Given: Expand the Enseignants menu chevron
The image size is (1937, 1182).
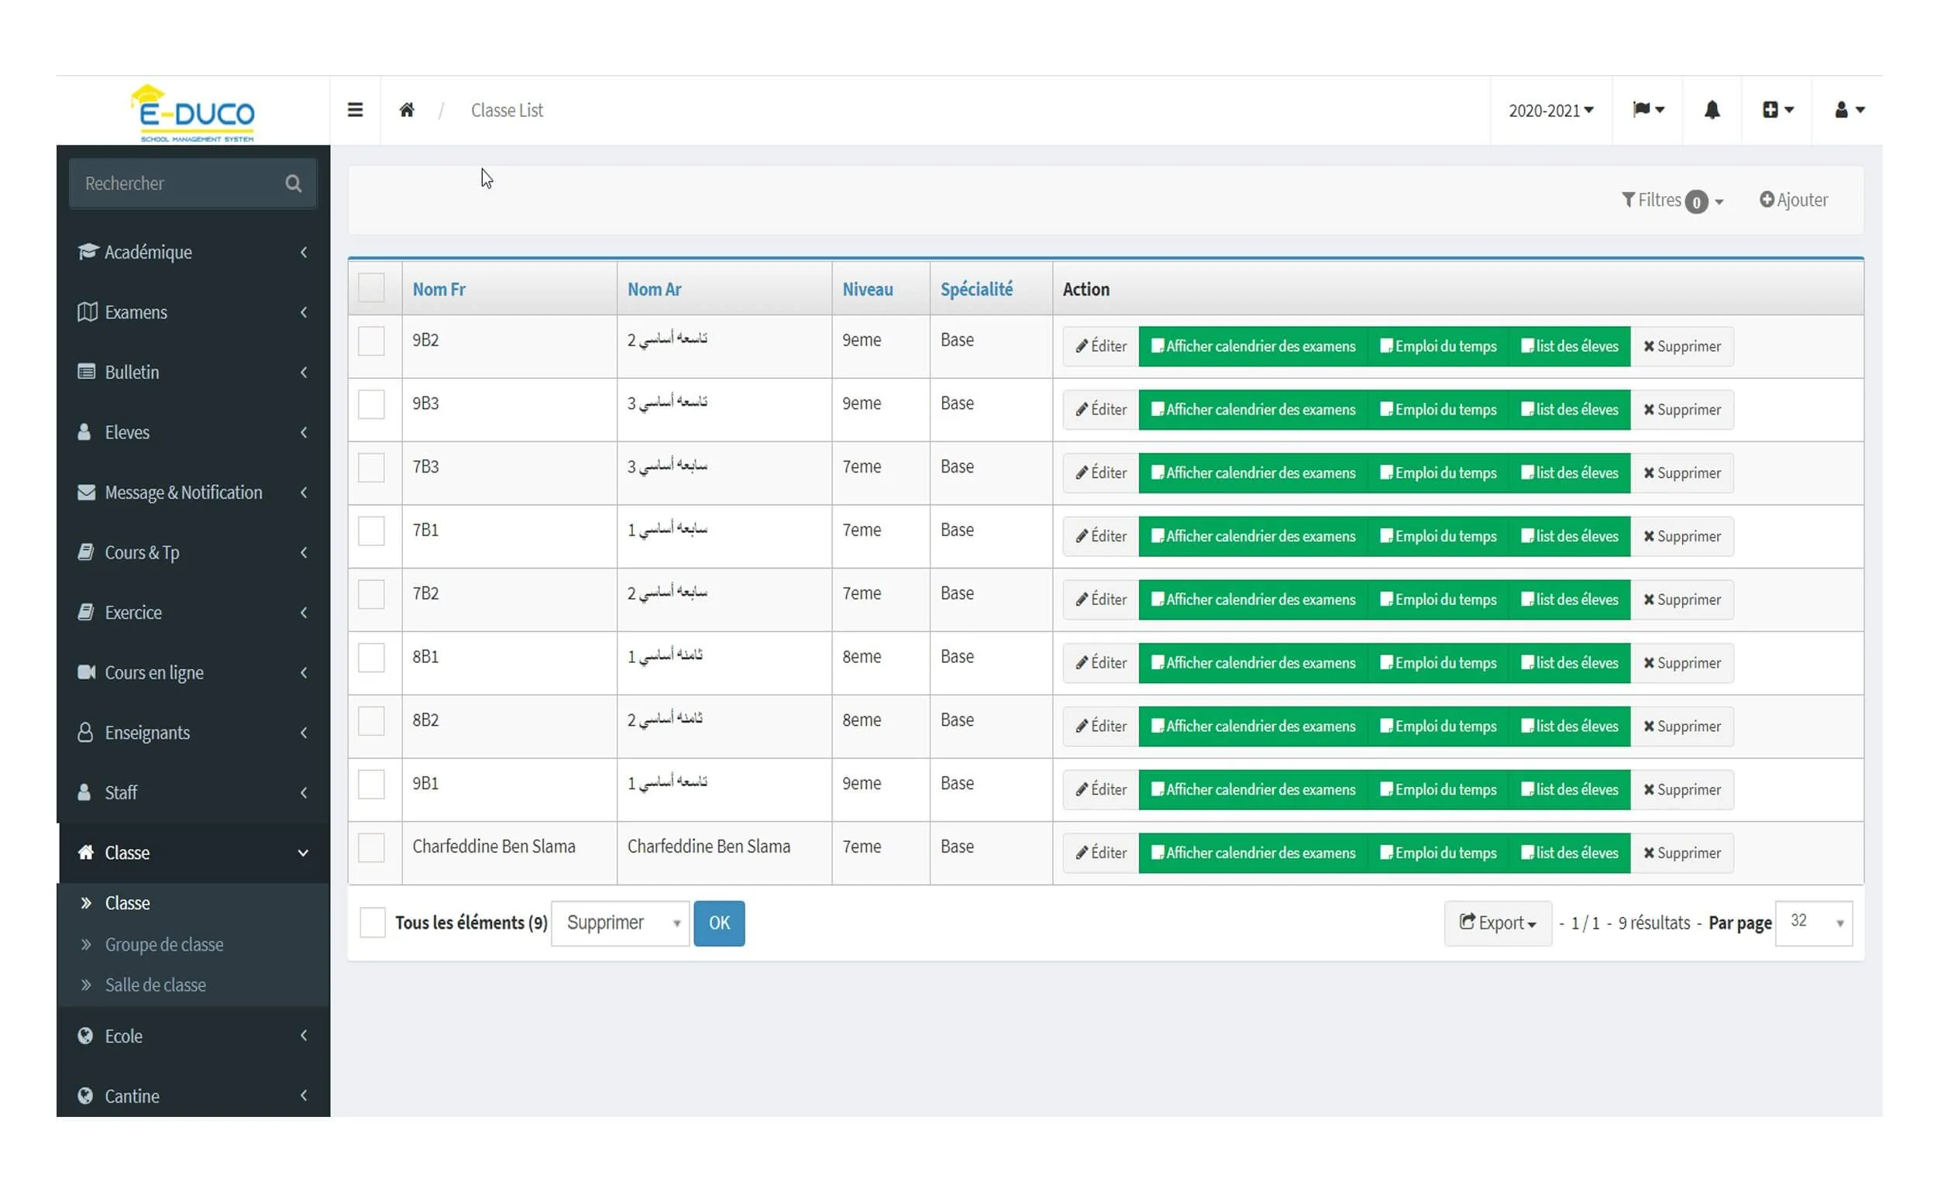Looking at the screenshot, I should coord(304,733).
